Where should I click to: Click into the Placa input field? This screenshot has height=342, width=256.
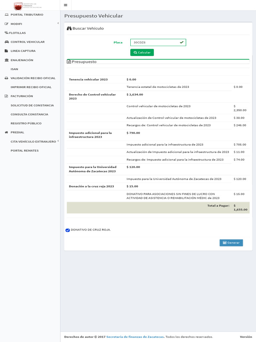pyautogui.click(x=158, y=42)
